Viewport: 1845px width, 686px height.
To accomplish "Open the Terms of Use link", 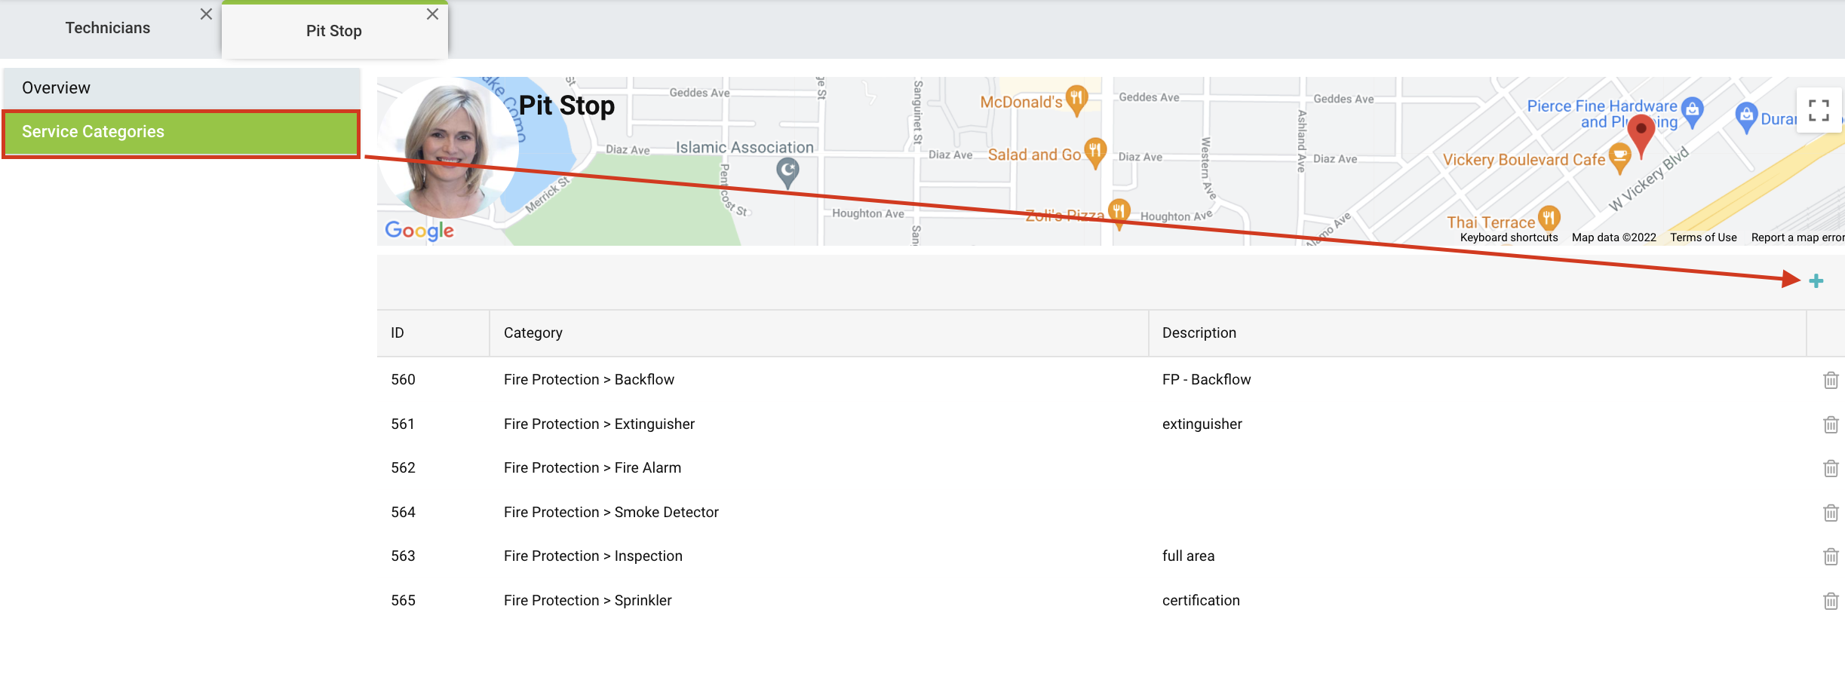I will [1703, 237].
